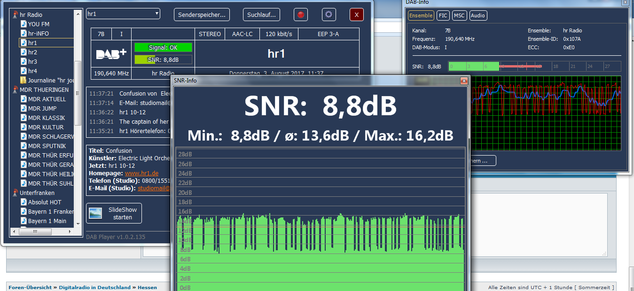This screenshot has width=634, height=291.
Task: Click the Unterfranken ensemble antenna icon
Action: (x=15, y=193)
